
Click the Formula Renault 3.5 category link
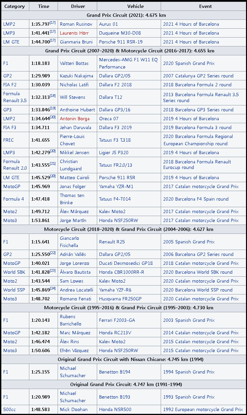tap(15, 97)
